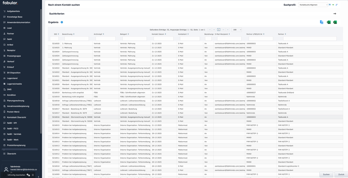
Task: Click the blue link icon after Suchprofil
Action: coord(336,5)
